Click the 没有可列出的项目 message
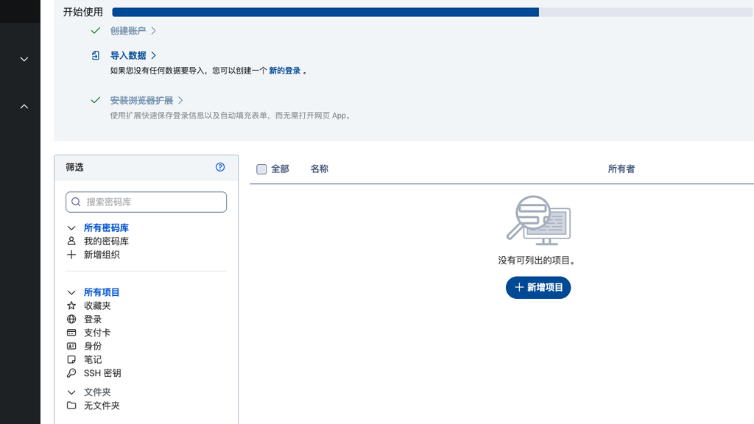 click(538, 261)
